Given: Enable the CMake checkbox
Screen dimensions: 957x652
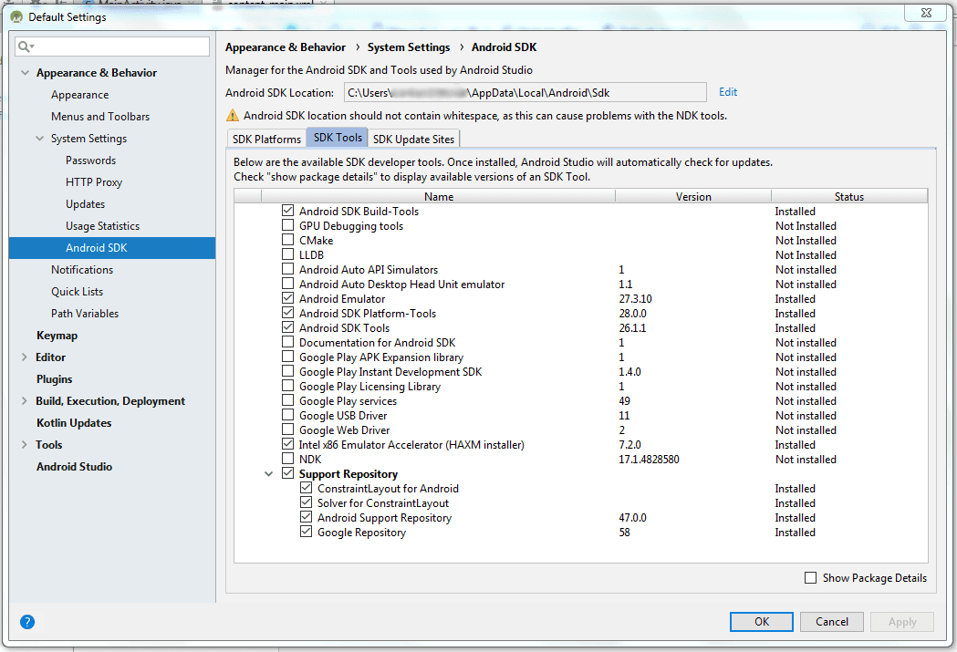Looking at the screenshot, I should click(288, 240).
